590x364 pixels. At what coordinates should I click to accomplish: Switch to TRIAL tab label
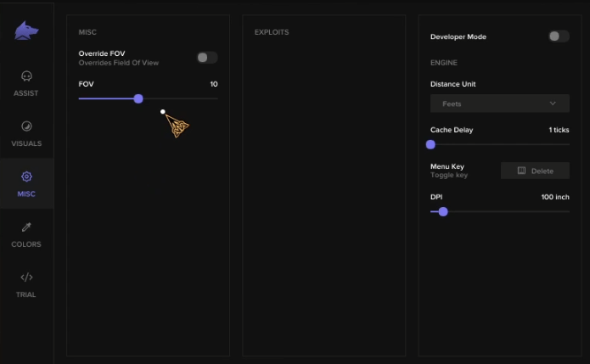26,294
